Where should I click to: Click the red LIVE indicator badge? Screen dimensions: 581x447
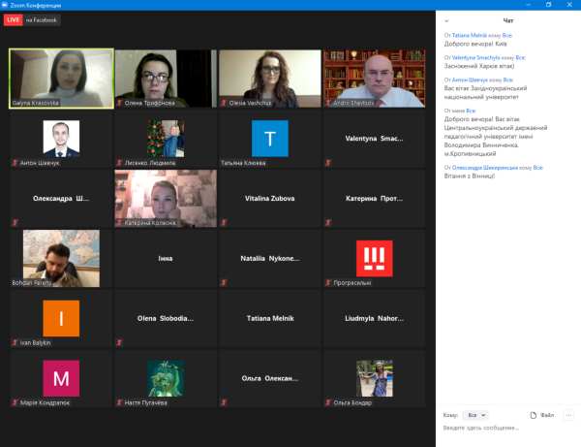13,19
